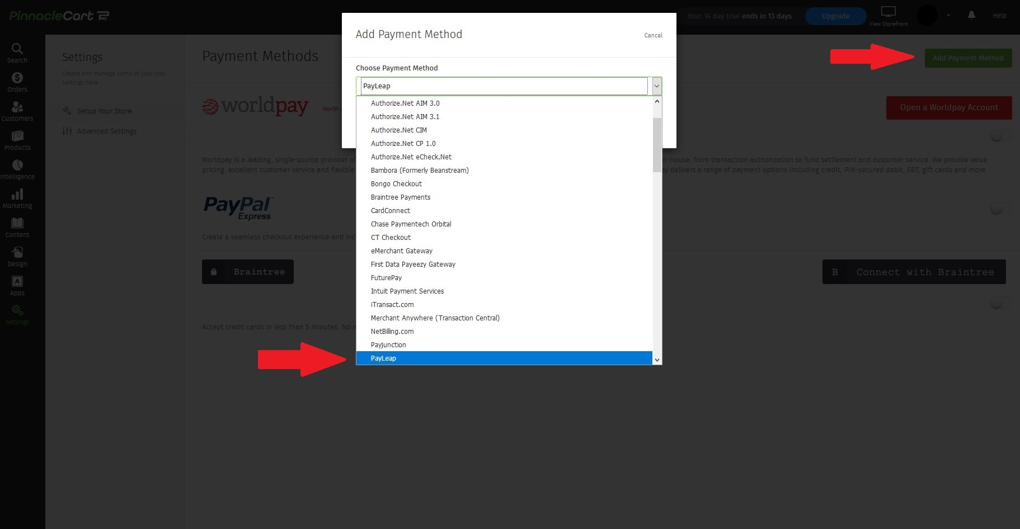Select Payjunction option
This screenshot has width=1020, height=529.
tap(504, 345)
